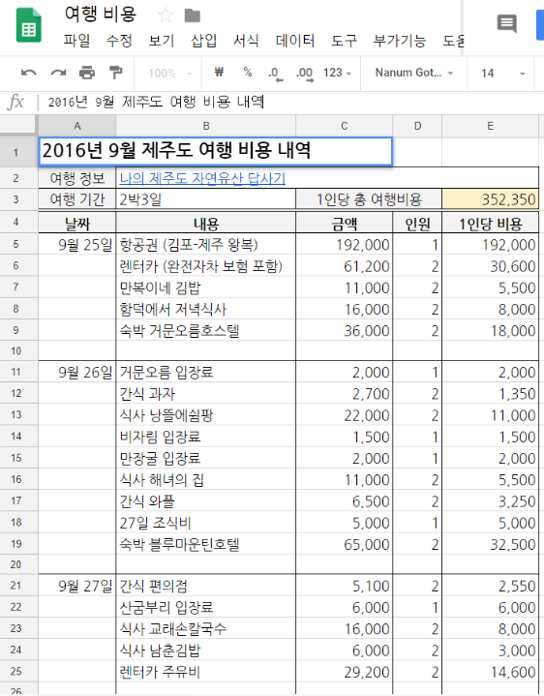Select the 내용 header cell
The height and width of the screenshot is (696, 544).
pos(206,224)
